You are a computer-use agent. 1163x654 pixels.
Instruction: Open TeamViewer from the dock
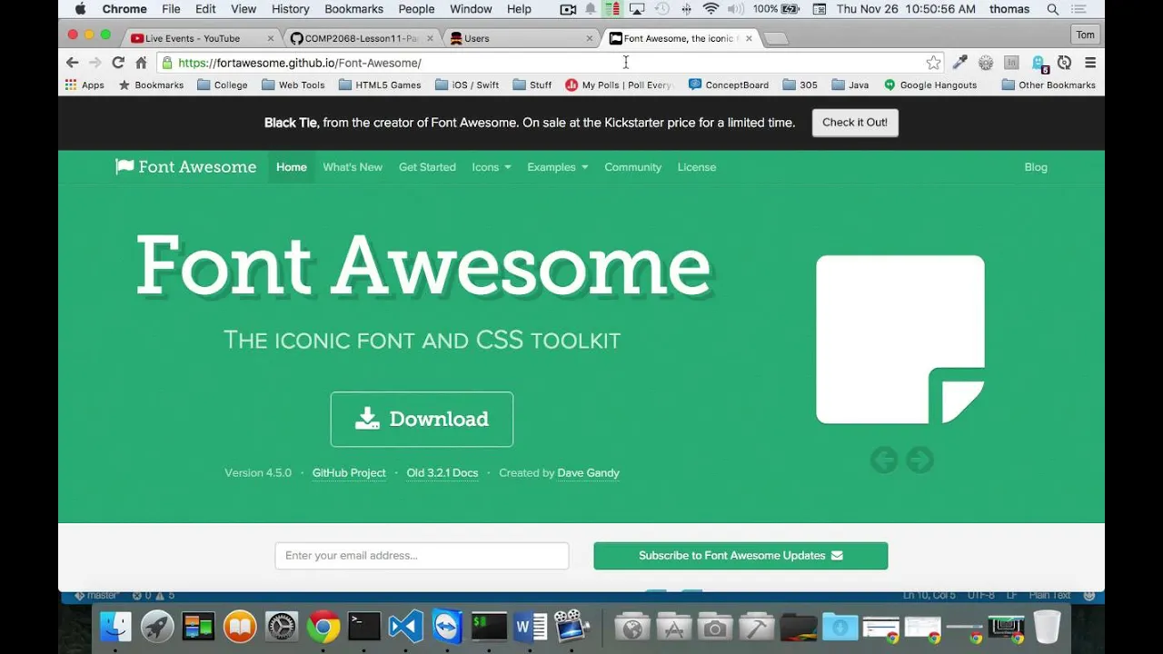coord(447,627)
